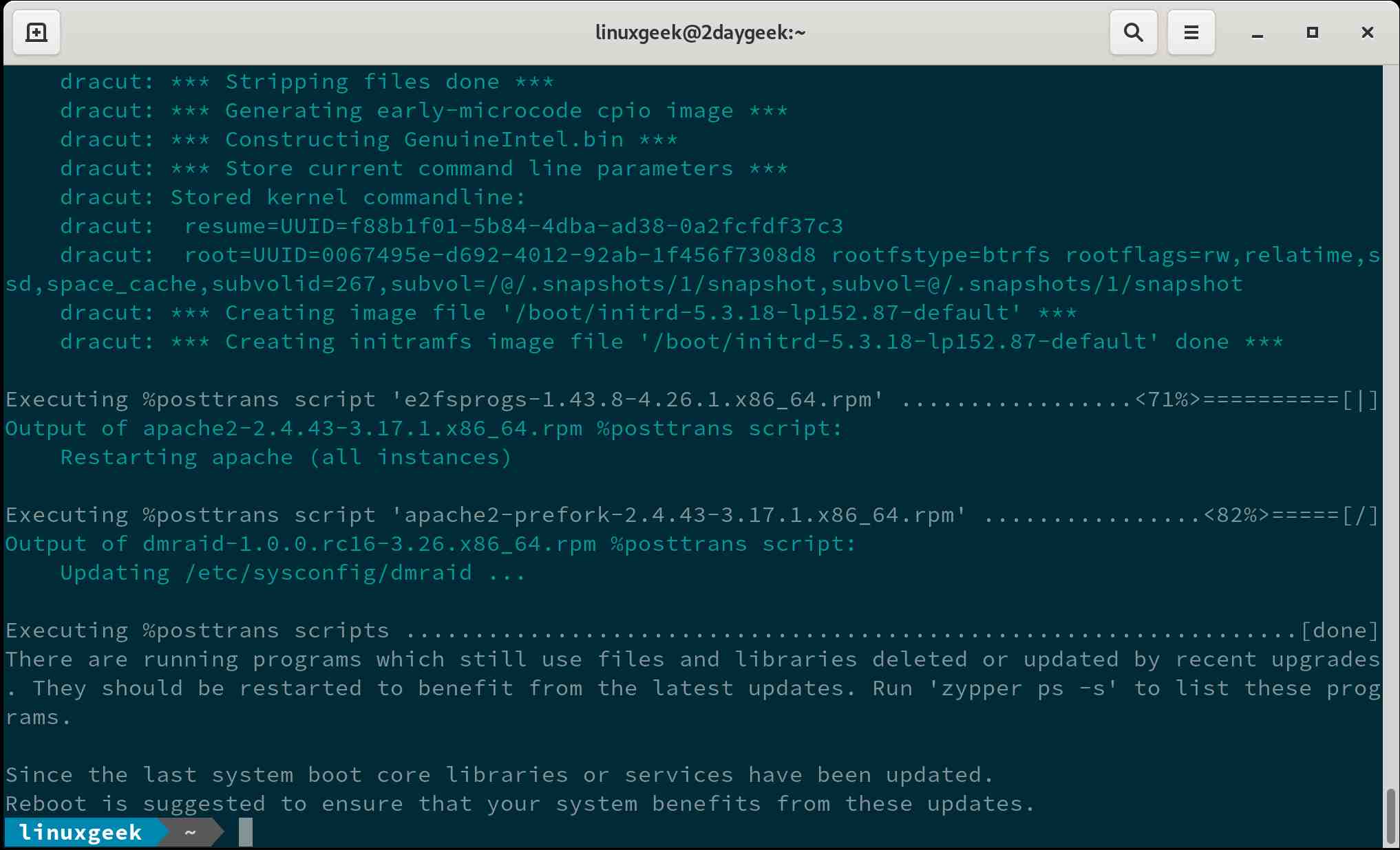Open a new terminal tab

pos(36,32)
